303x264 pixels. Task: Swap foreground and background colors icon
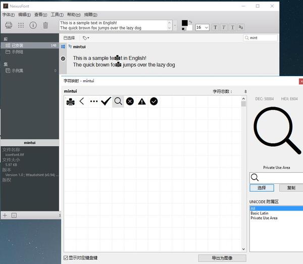coord(190,22)
